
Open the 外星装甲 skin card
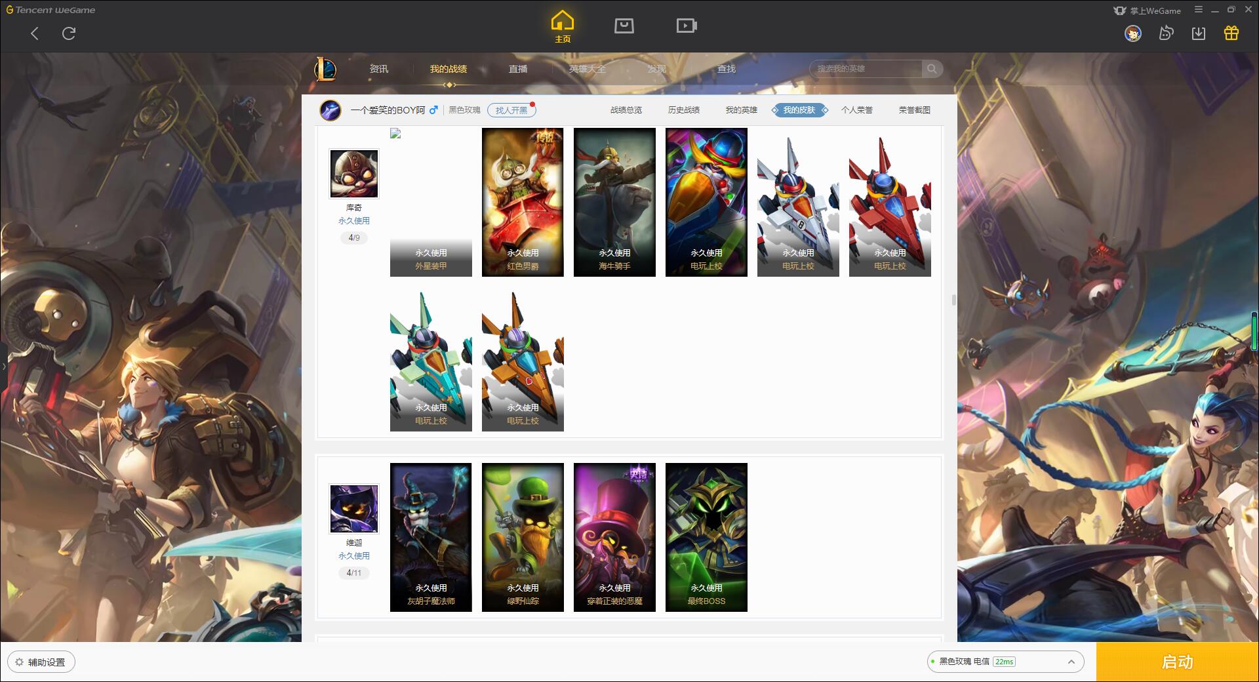(431, 202)
